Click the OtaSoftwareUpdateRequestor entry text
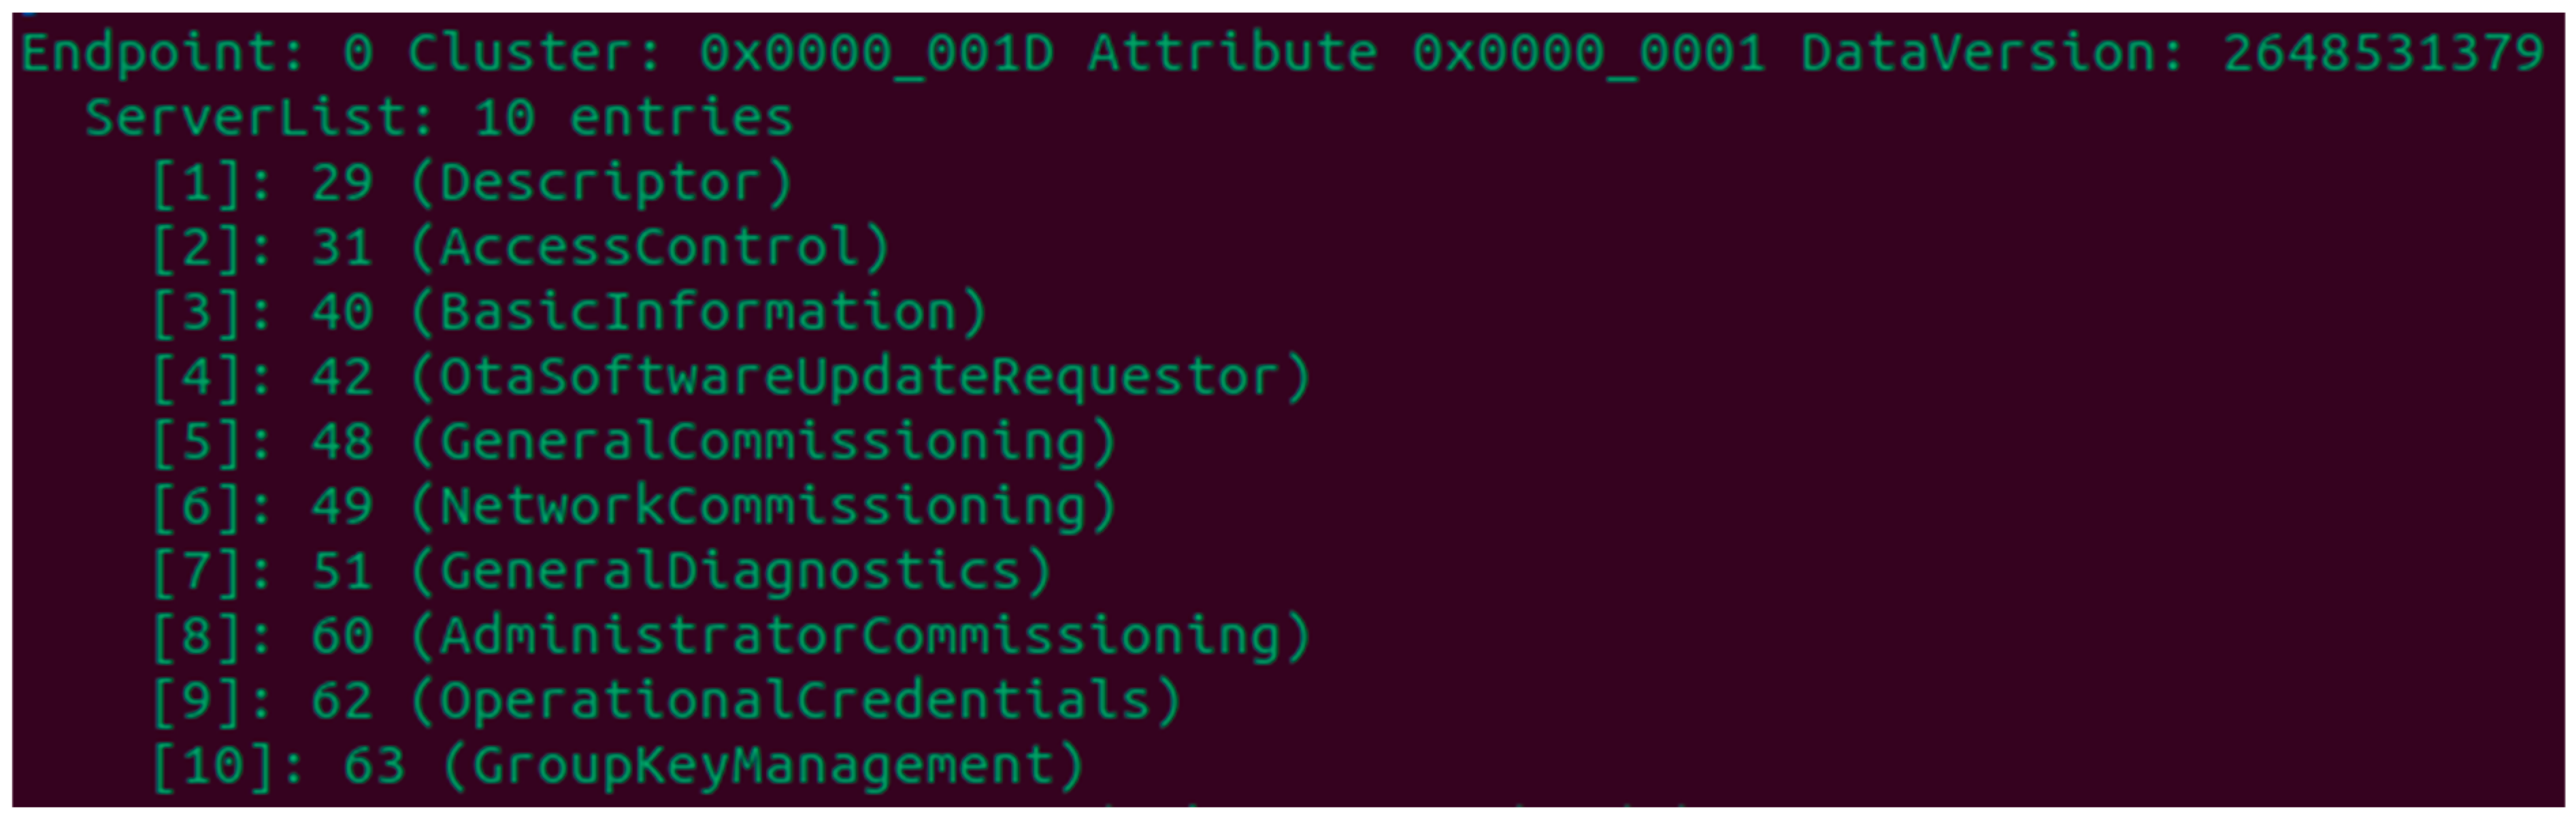Screen dimensions: 2576x819 point(860,377)
